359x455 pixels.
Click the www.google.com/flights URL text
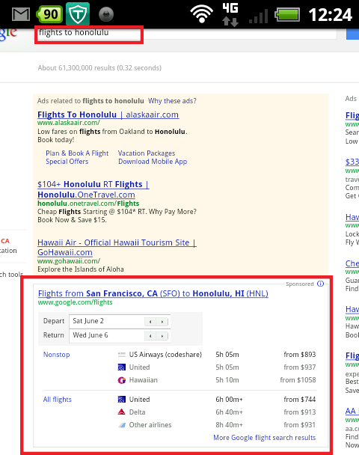(75, 302)
